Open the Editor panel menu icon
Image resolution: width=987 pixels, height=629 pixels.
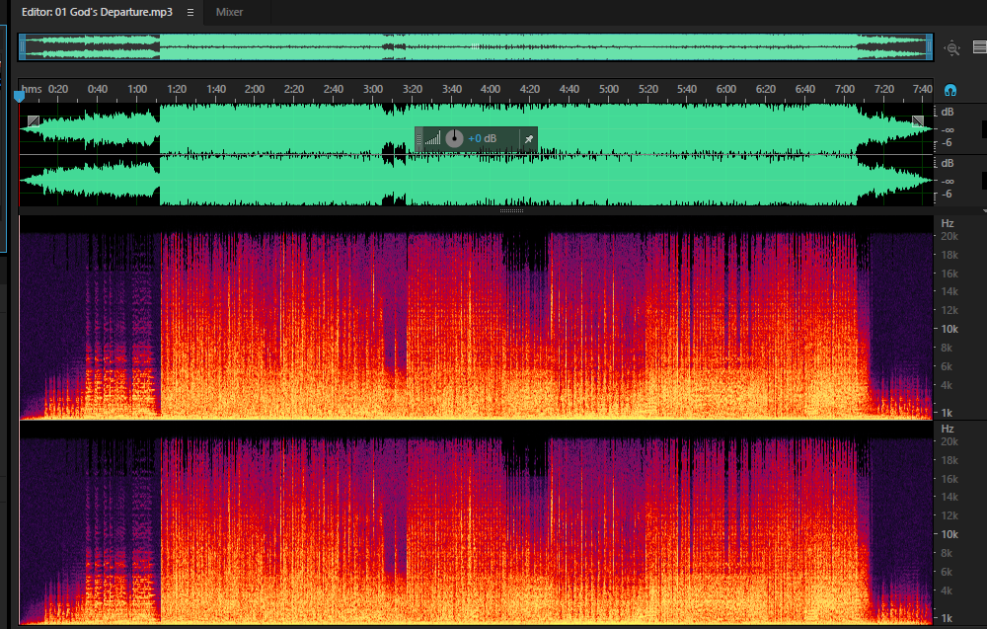coord(190,12)
